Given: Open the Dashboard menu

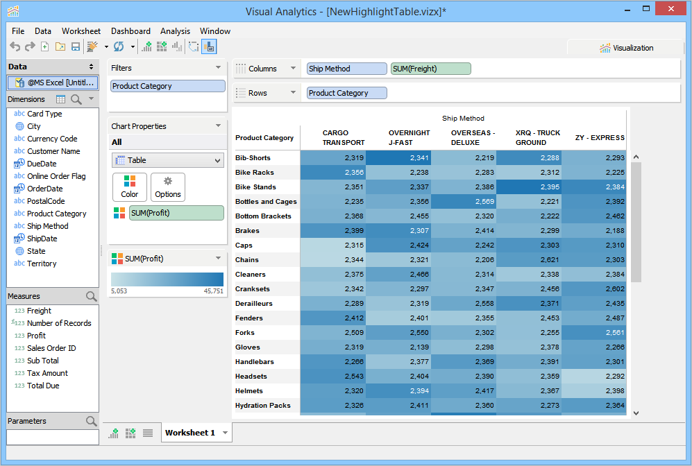Looking at the screenshot, I should 130,31.
